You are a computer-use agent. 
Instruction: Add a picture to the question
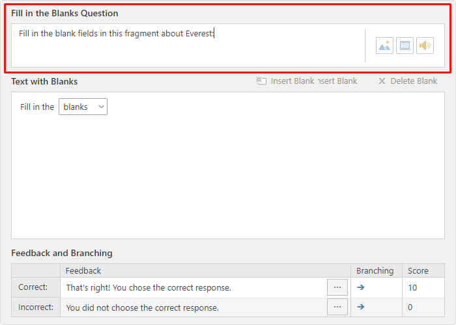(x=384, y=45)
